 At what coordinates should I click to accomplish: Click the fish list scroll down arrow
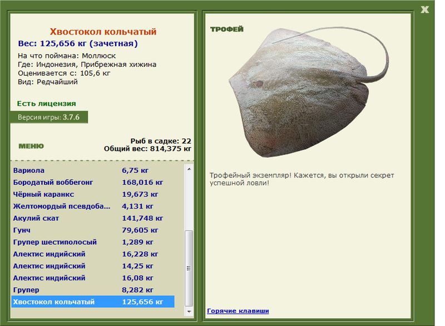pos(189,312)
